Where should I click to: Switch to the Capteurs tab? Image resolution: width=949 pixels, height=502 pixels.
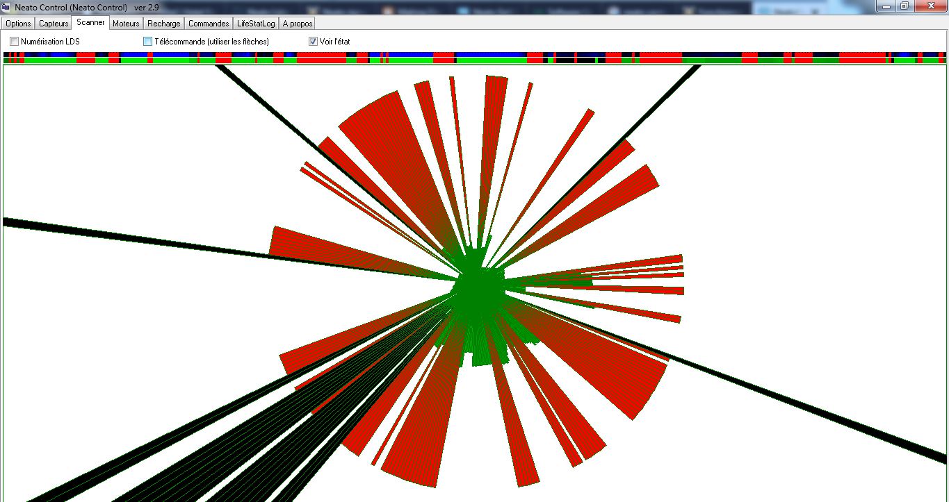54,24
